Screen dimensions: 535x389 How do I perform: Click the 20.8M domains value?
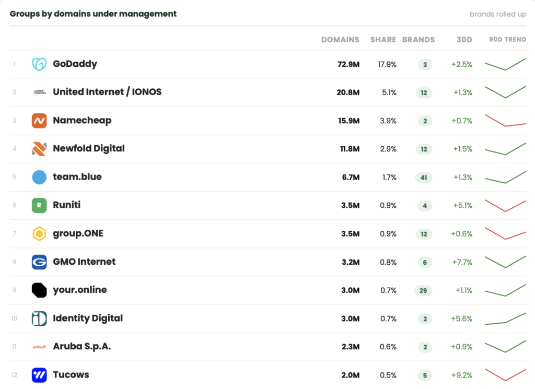pyautogui.click(x=348, y=92)
